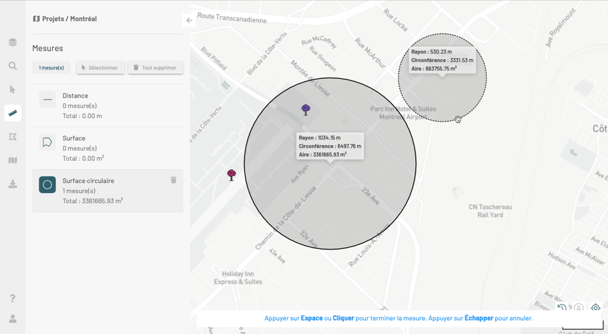Click the history rotate-back icon on map
The height and width of the screenshot is (334, 608).
point(562,308)
